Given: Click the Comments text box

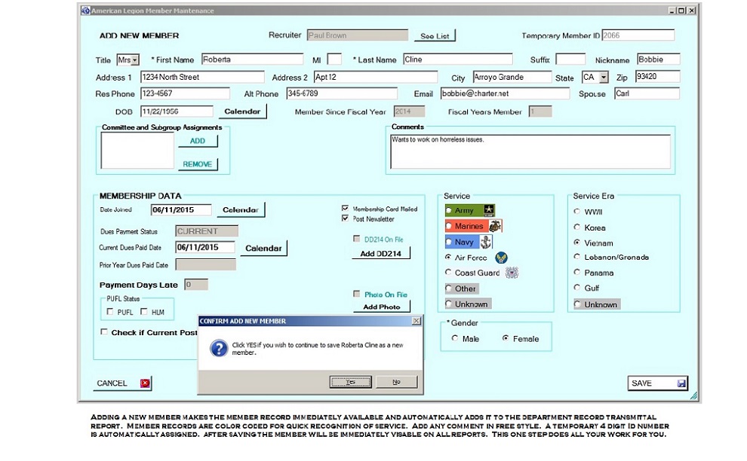Looking at the screenshot, I should (530, 151).
